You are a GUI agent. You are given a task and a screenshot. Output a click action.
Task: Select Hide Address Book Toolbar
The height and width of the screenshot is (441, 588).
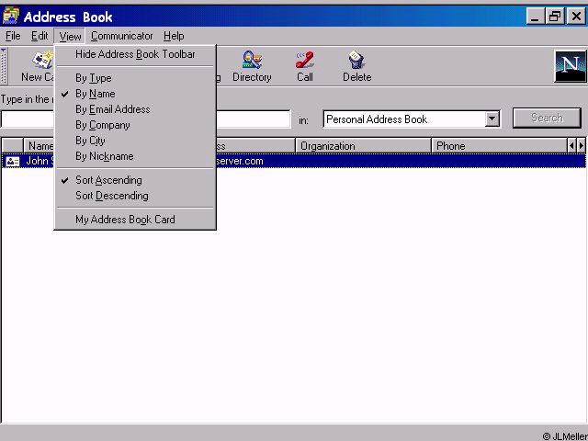(x=135, y=54)
